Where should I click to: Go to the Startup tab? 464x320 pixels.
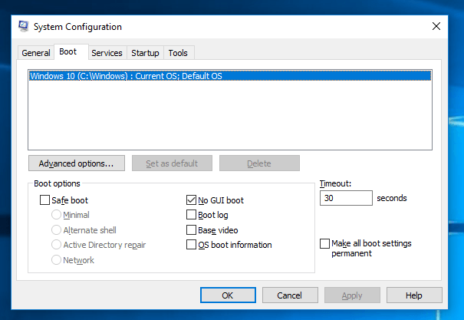[145, 53]
